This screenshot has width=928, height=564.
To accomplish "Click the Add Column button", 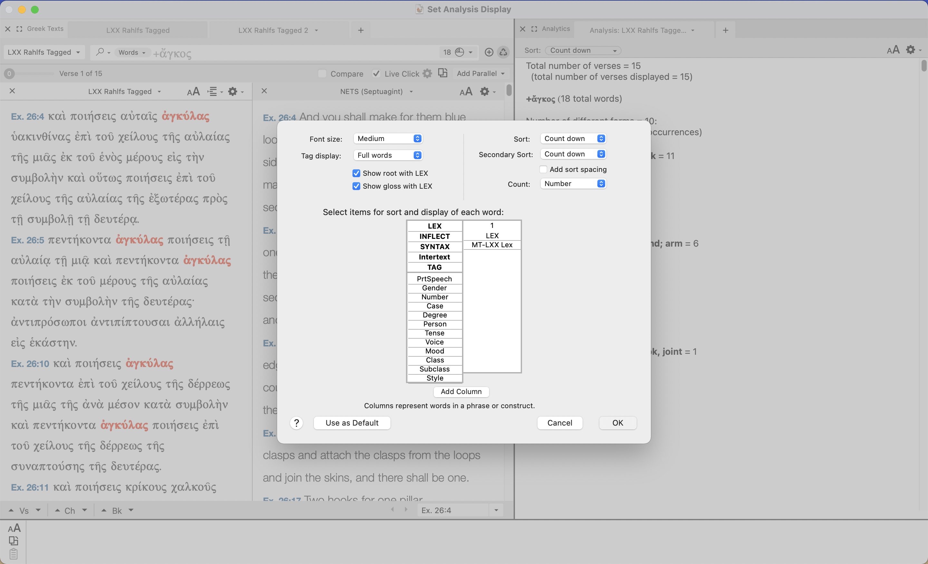I will [461, 392].
